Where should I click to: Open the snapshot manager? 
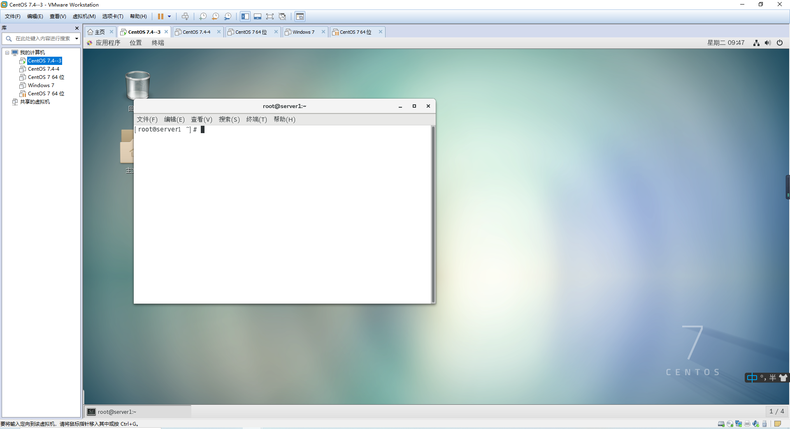click(228, 16)
